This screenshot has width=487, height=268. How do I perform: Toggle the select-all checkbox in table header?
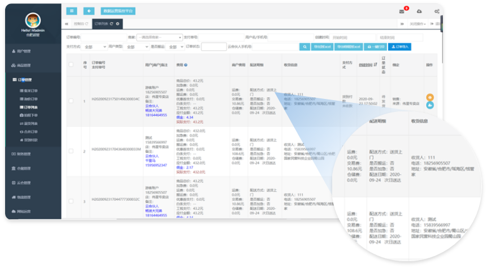71,65
